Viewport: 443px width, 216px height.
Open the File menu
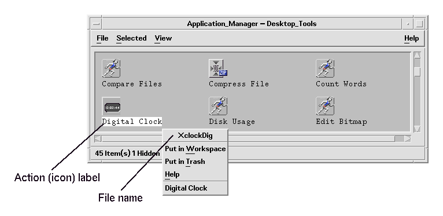tap(102, 38)
